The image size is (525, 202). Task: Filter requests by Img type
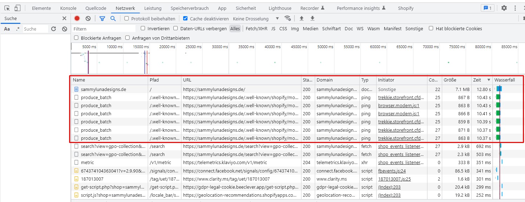[295, 29]
